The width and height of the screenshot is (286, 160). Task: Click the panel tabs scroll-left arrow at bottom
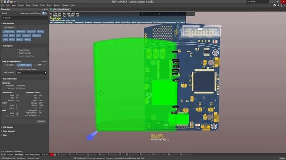tap(2, 155)
